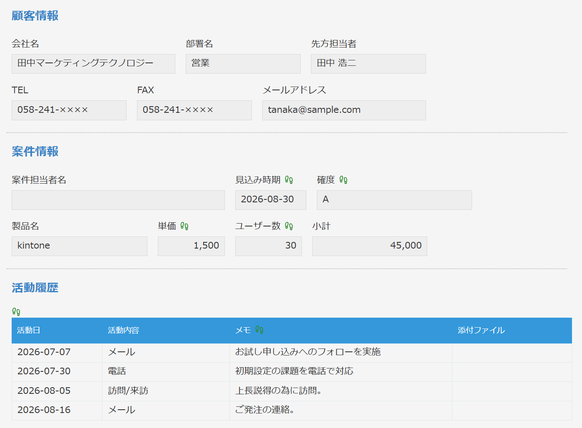582x428 pixels.
Task: Click footprint icon beside 見込み時期 label
Action: [289, 180]
